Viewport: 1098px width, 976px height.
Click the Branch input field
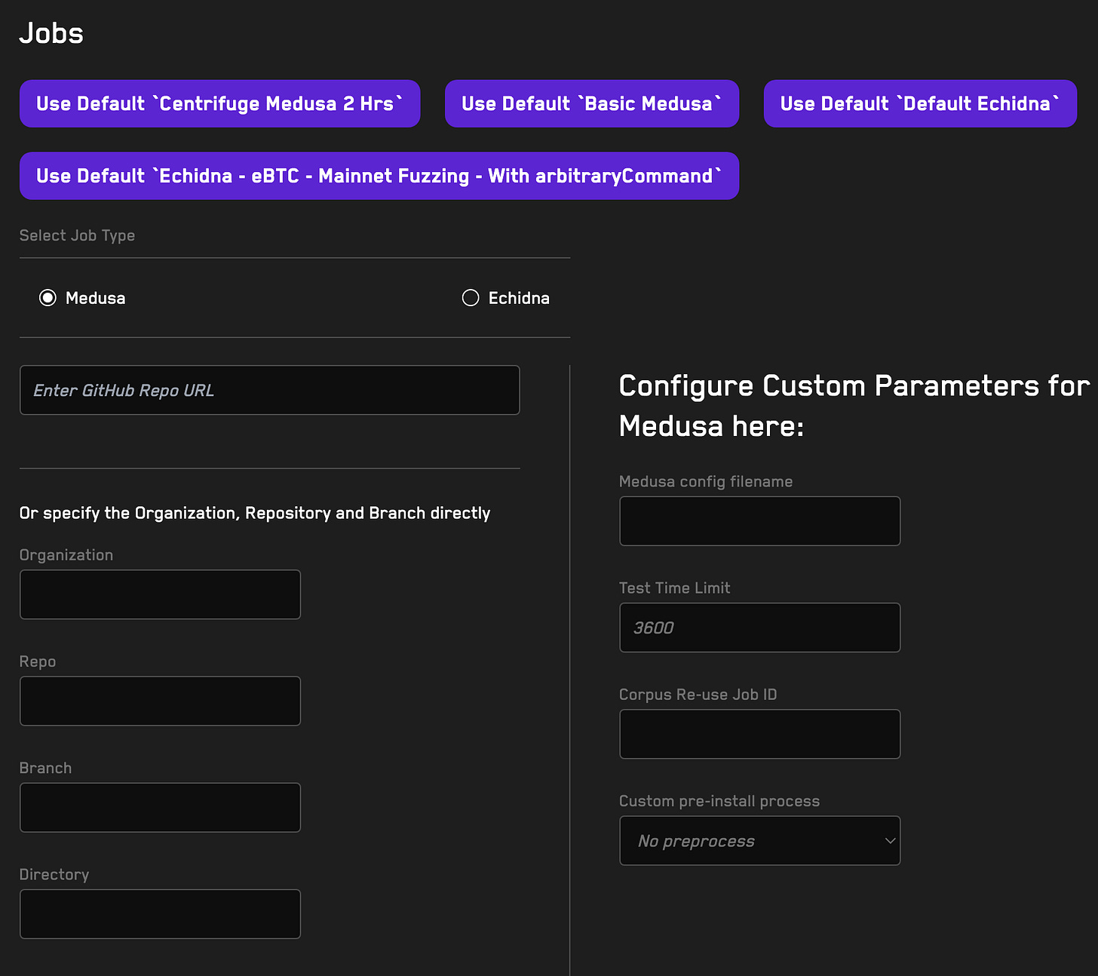160,807
